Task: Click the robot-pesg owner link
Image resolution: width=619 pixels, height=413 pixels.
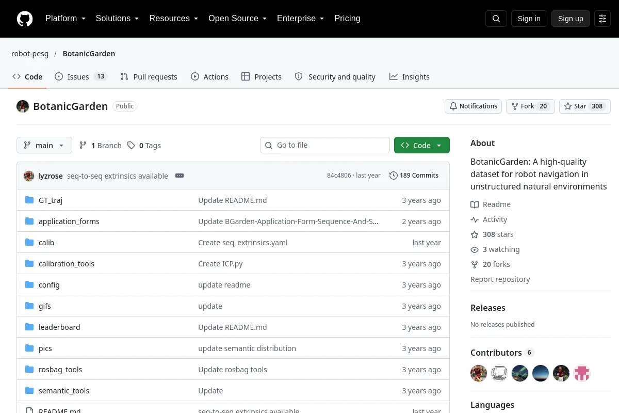Action: pos(30,54)
